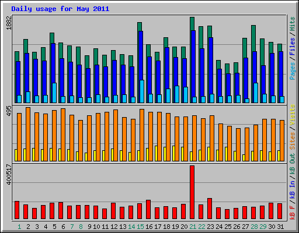Click day 14 on the x-axis
The width and height of the screenshot is (299, 233).
(131, 227)
